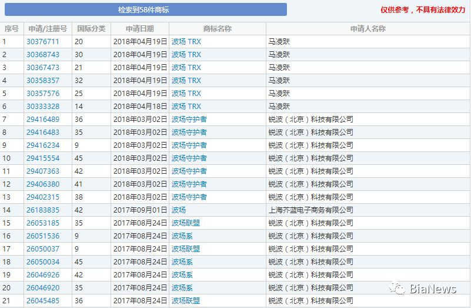Select applicant 上海芥蓝电子商务有限公司
471x308 pixels.
coord(311,210)
